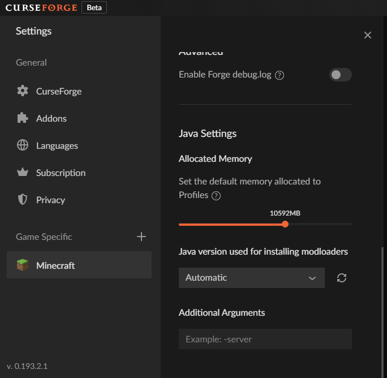This screenshot has height=378, width=387.
Task: Click the General header text
Action: coord(31,62)
